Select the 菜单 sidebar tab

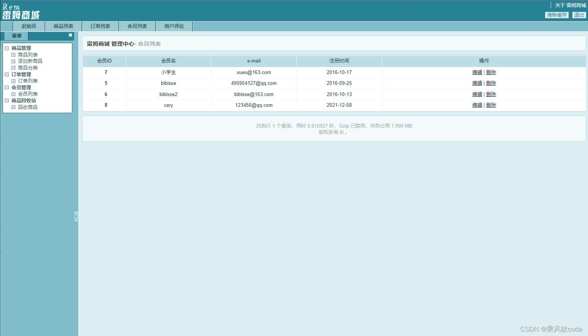click(x=16, y=36)
